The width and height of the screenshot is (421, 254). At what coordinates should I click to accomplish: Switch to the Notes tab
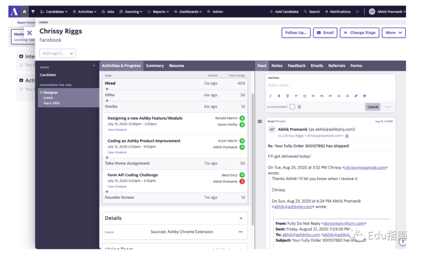pyautogui.click(x=277, y=66)
